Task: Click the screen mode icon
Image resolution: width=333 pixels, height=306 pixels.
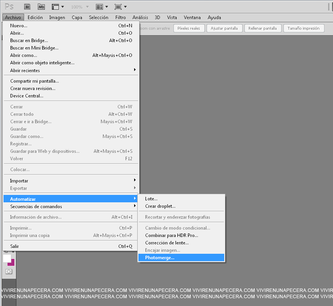Action: [x=118, y=7]
